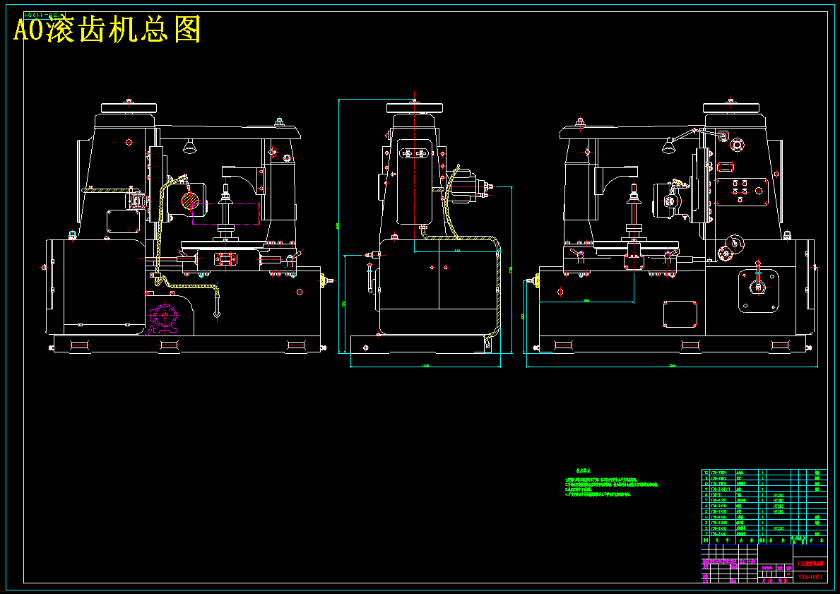
Task: Select the red drawing number "Y38-11001" in the title block
Action: point(810,577)
